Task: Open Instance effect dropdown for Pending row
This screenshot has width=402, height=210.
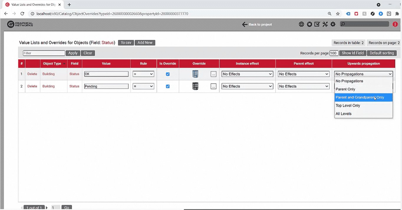Action: (x=247, y=86)
